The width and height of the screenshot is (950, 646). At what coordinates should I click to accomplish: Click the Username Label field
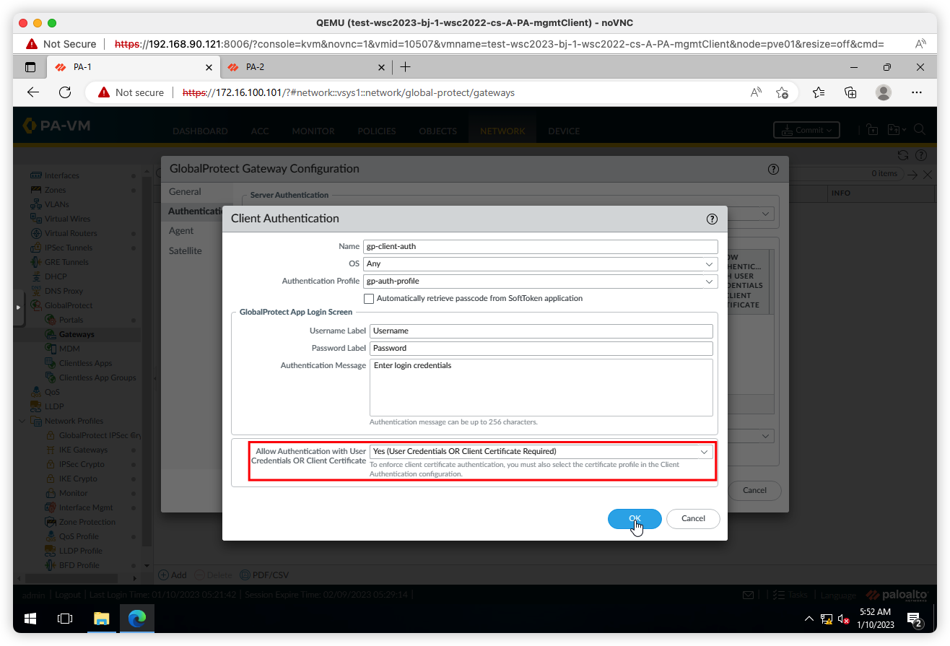click(x=541, y=331)
